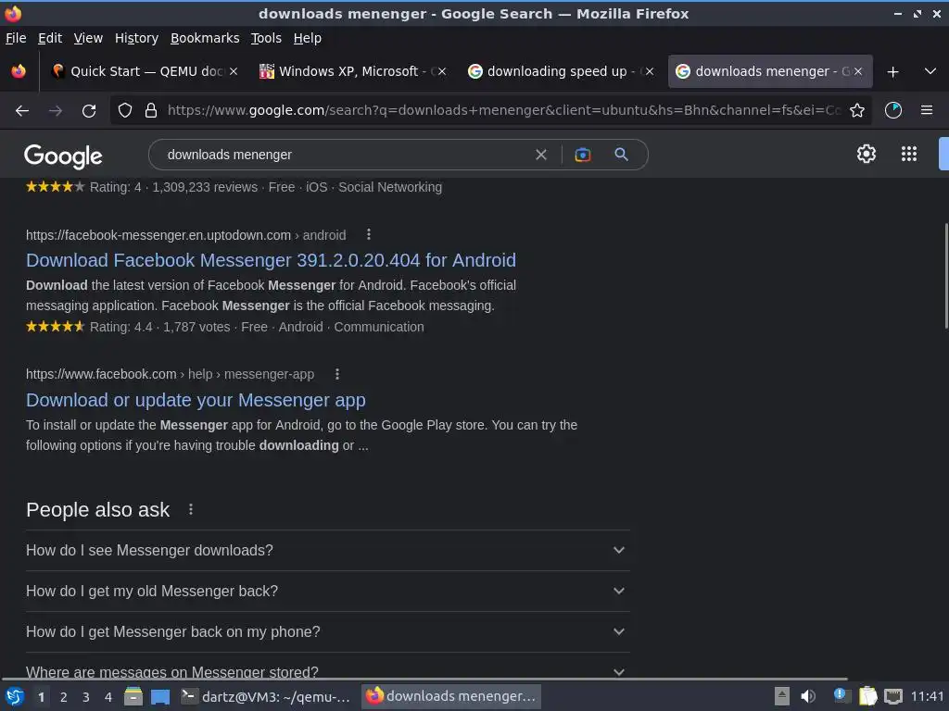The image size is (949, 711).
Task: Open options for the facebook.com help result
Action: point(337,374)
